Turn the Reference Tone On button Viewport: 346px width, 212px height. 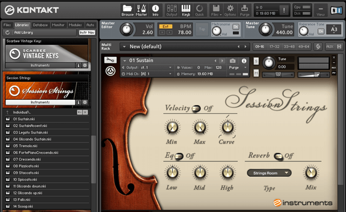click(321, 31)
